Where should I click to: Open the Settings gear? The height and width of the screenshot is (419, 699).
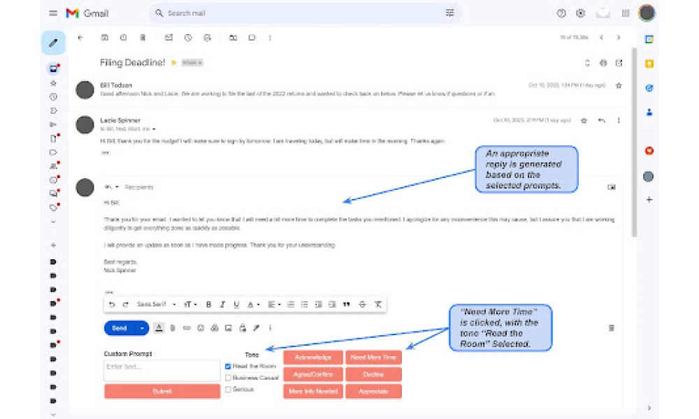coord(580,13)
